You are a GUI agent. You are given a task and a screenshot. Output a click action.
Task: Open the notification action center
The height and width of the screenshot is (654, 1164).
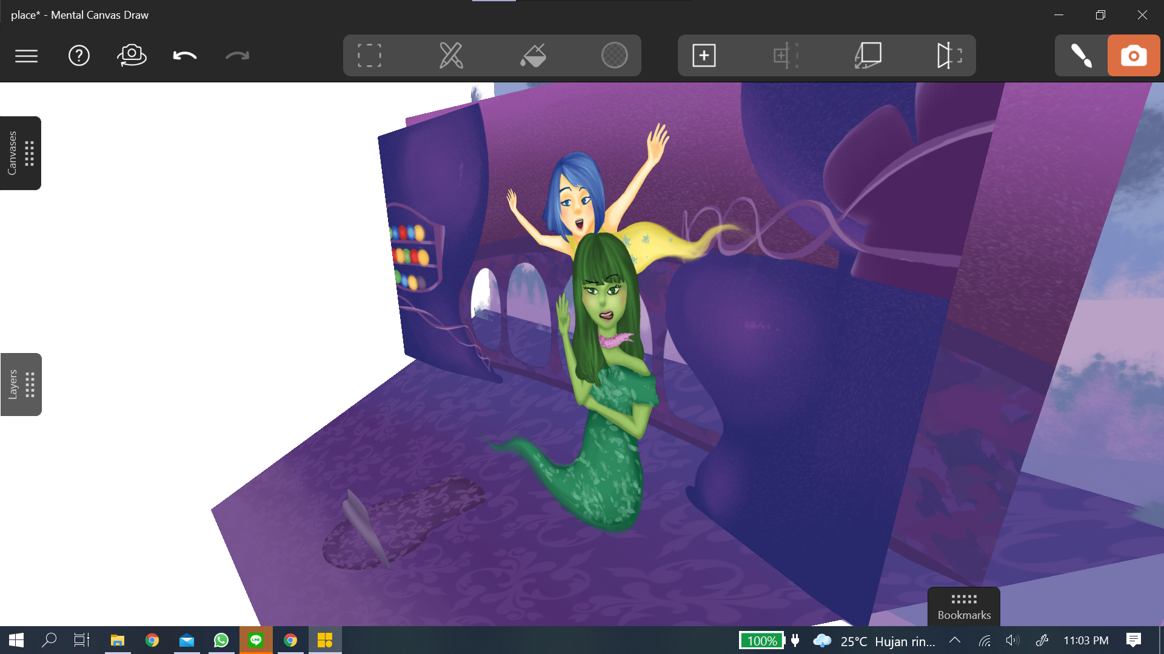click(1134, 640)
